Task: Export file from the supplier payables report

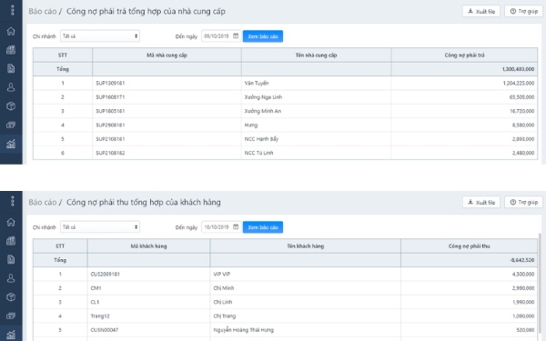Action: [481, 11]
